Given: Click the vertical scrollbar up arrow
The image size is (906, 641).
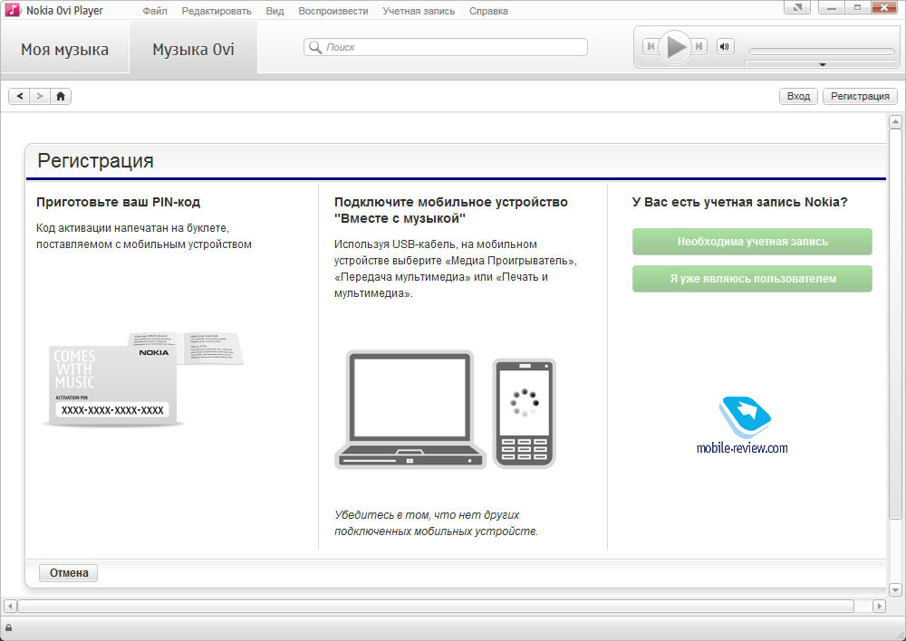Looking at the screenshot, I should tap(895, 122).
